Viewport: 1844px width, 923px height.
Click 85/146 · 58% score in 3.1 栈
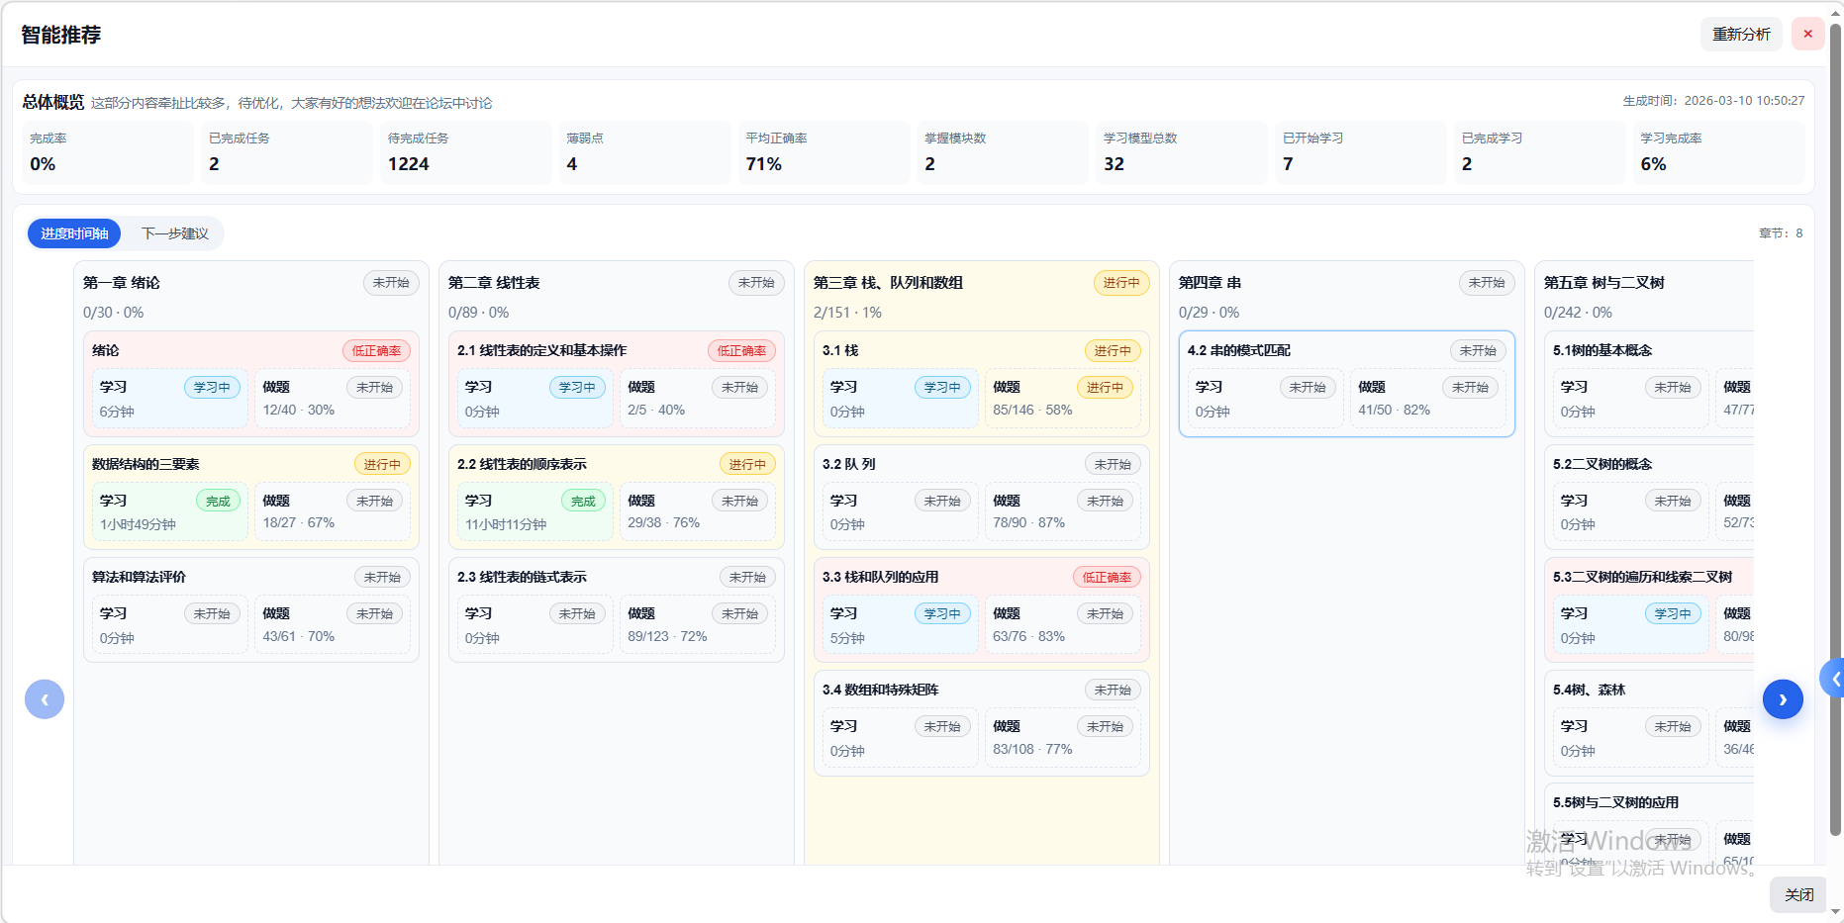tap(1032, 410)
